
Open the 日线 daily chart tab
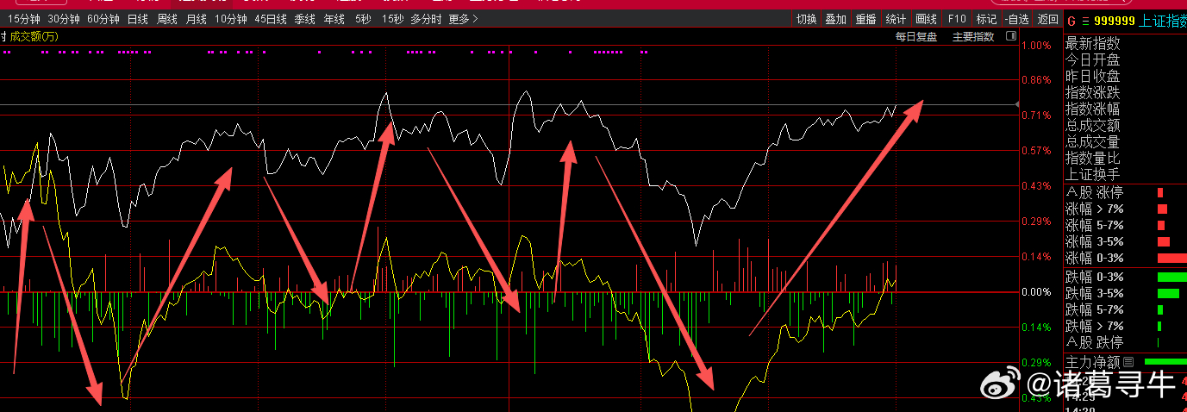pyautogui.click(x=138, y=19)
